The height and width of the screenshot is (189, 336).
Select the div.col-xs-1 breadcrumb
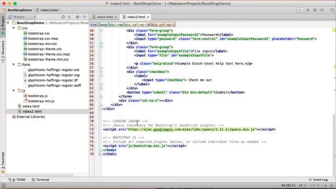pyautogui.click(x=163, y=25)
